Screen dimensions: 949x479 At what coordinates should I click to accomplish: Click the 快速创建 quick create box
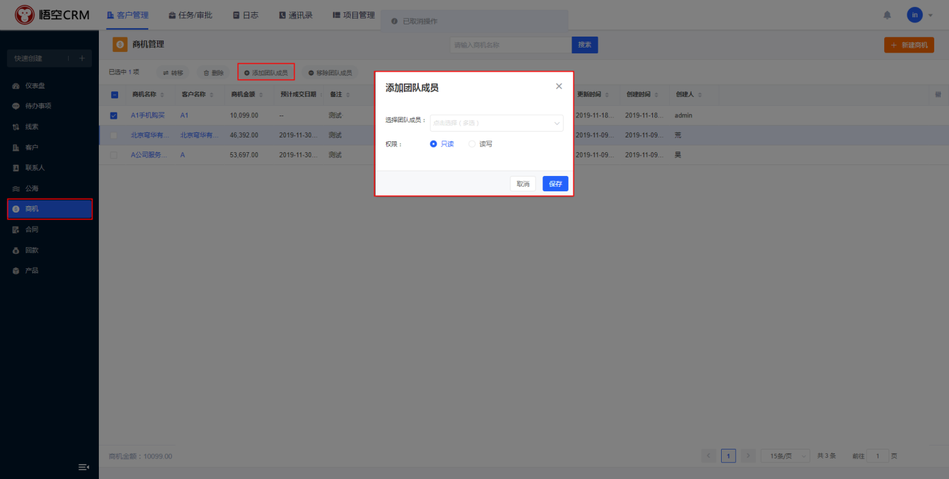(x=49, y=58)
